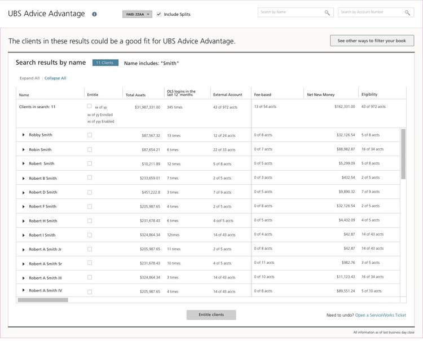The image size is (423, 341).
Task: Expand the Robert F Smith row
Action: (x=24, y=206)
